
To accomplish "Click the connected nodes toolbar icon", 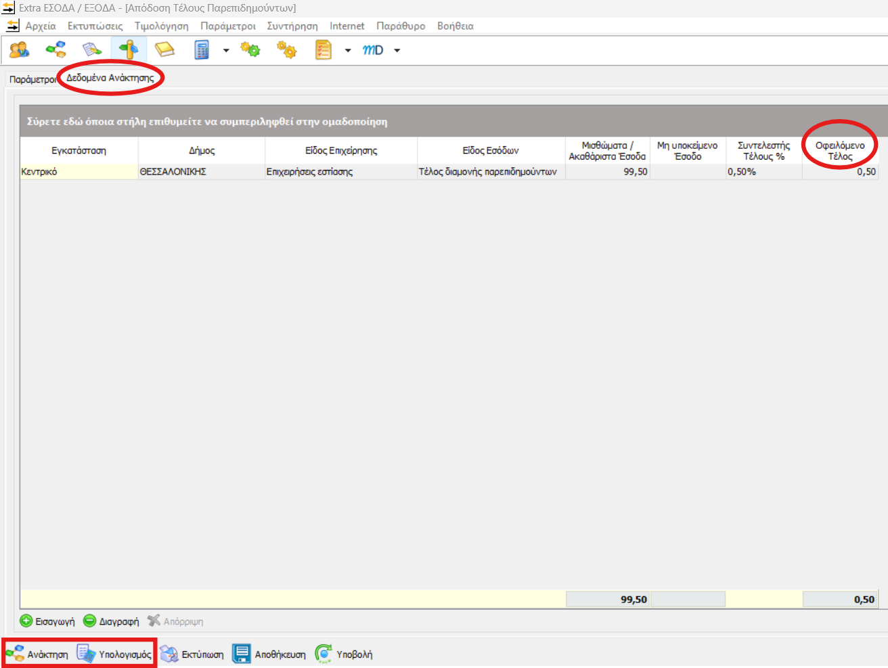I will [56, 50].
